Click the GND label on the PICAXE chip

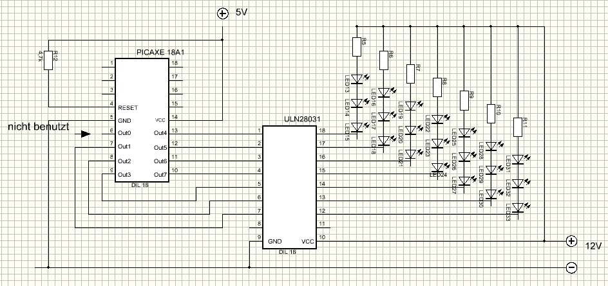pos(124,121)
